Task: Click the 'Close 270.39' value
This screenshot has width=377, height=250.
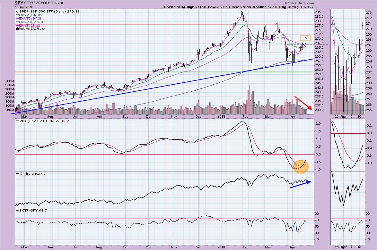Action: 240,7
